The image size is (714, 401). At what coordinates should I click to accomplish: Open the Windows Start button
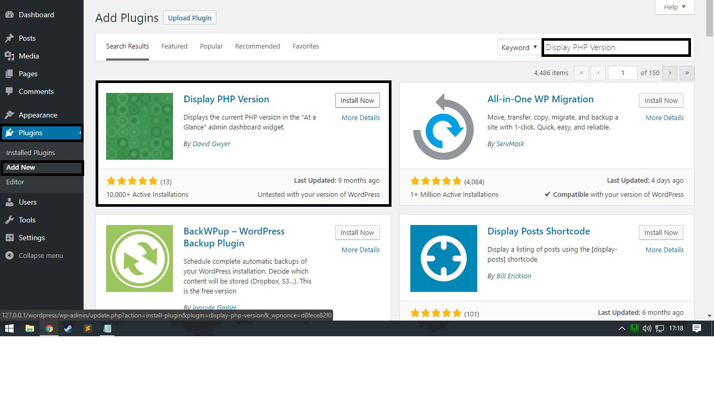[9, 328]
